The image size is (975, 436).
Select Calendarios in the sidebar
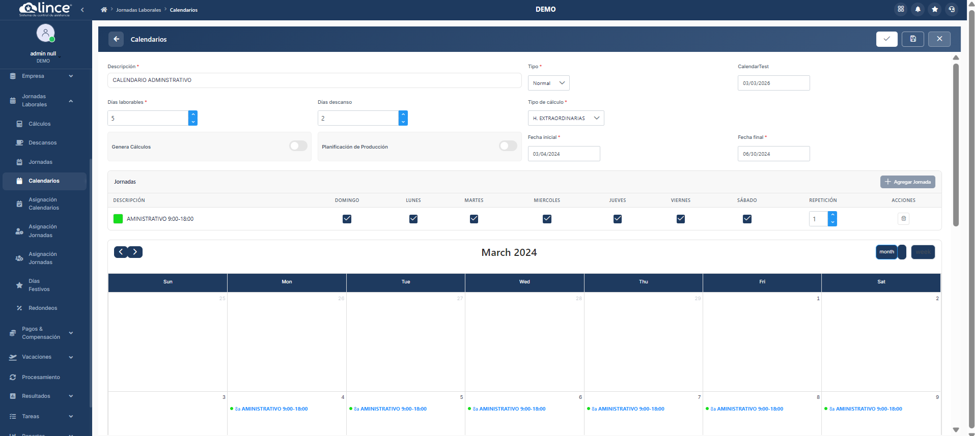[45, 181]
